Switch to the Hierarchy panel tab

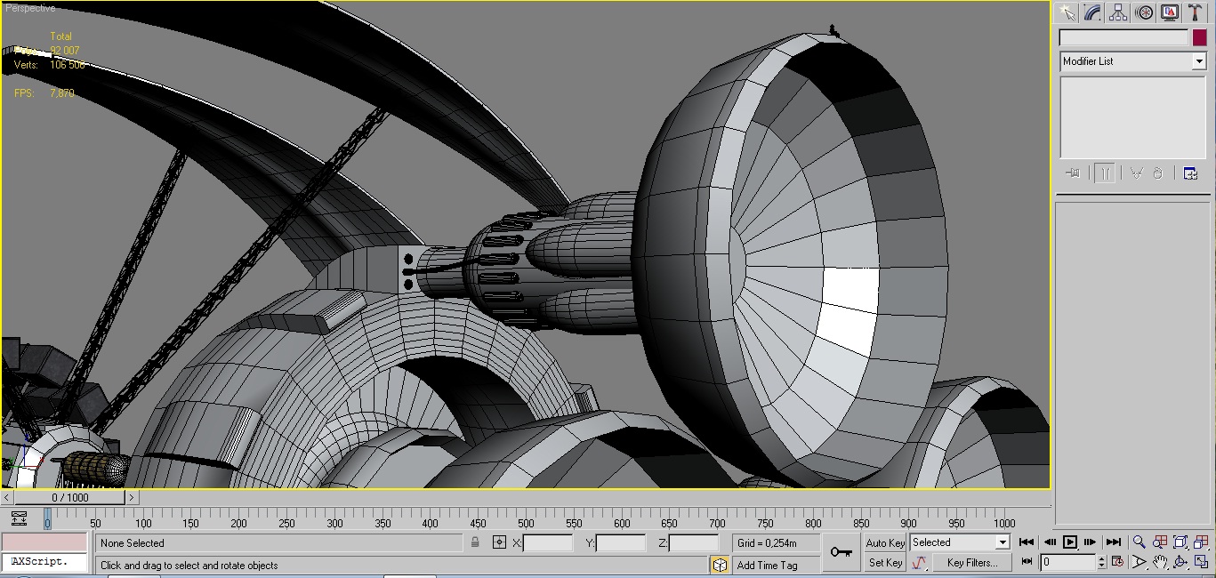pyautogui.click(x=1118, y=12)
